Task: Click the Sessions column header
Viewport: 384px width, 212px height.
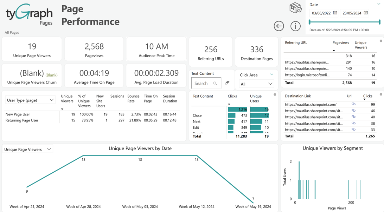Action: tap(117, 96)
